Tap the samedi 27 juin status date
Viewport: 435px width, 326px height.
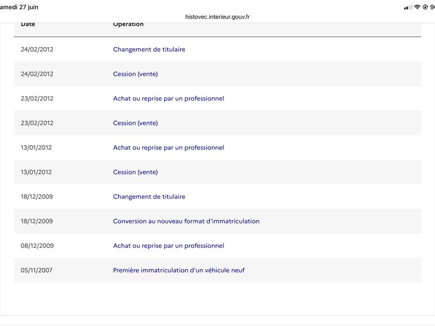tap(19, 7)
